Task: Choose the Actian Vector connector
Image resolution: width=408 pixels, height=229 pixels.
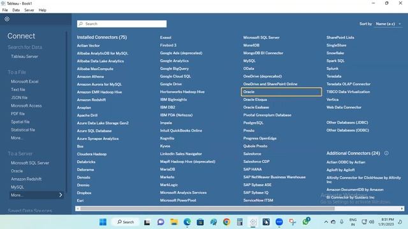Action: coord(88,45)
